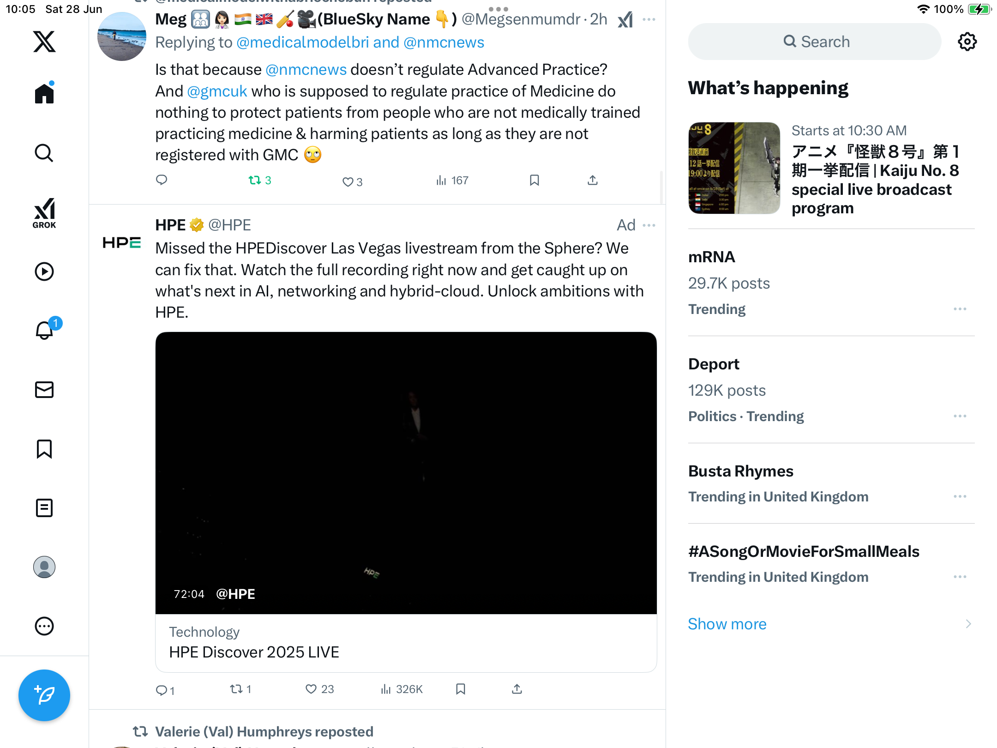Open Lists icon in sidebar
Screen dimensions: 997x748
[x=44, y=508]
